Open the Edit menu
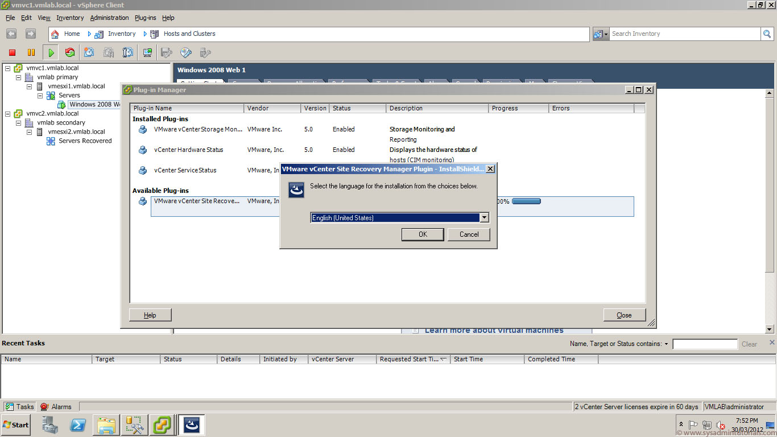This screenshot has height=437, width=777. (x=27, y=18)
